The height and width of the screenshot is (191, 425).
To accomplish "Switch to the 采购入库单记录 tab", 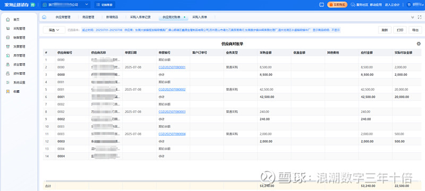I will [140, 17].
